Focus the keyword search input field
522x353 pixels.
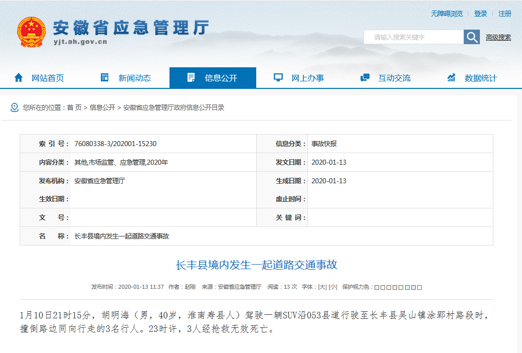coord(414,37)
